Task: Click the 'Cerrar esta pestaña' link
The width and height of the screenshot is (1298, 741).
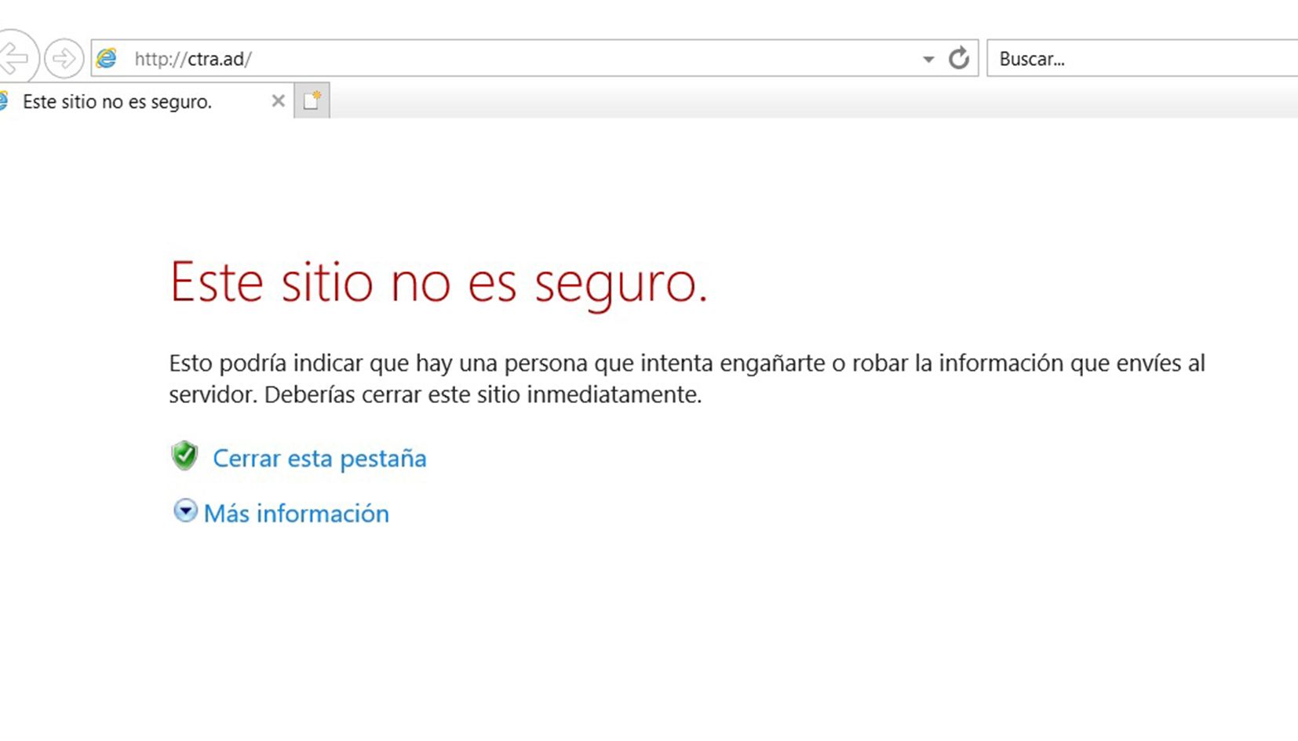Action: tap(319, 458)
